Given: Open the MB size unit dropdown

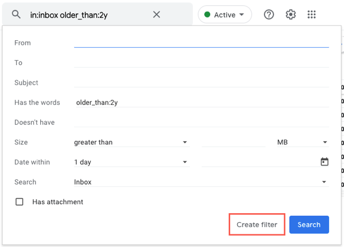Looking at the screenshot, I should [x=303, y=142].
